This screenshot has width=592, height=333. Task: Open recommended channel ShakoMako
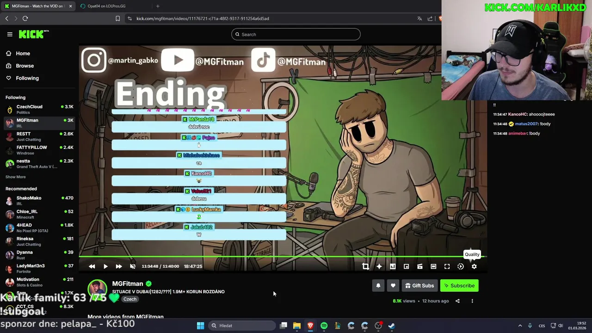[39, 201]
